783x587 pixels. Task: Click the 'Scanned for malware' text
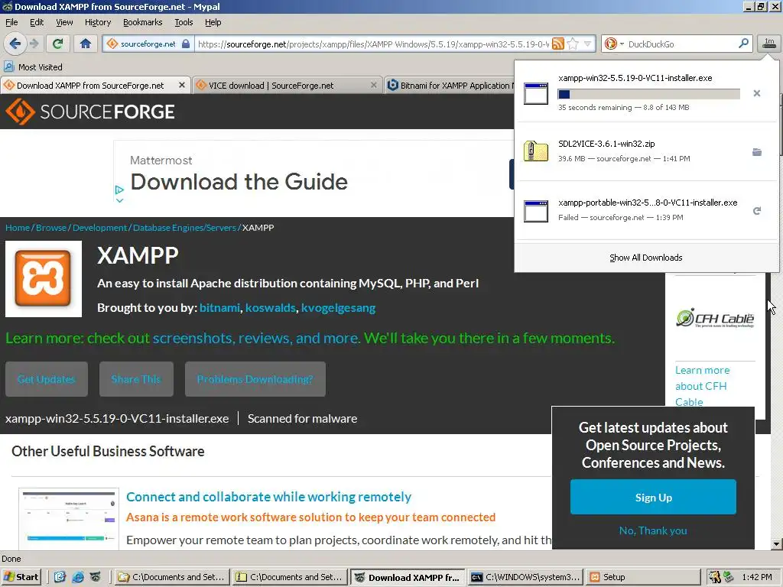pyautogui.click(x=303, y=419)
